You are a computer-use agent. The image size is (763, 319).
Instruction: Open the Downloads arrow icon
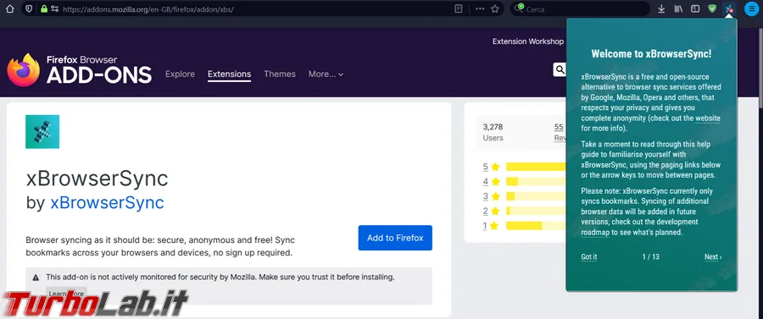(x=661, y=8)
